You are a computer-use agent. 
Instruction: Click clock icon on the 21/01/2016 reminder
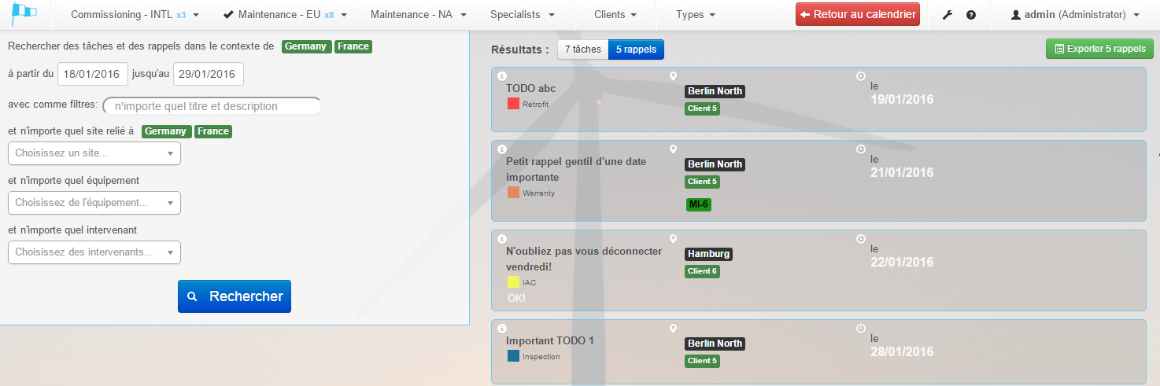tap(860, 149)
